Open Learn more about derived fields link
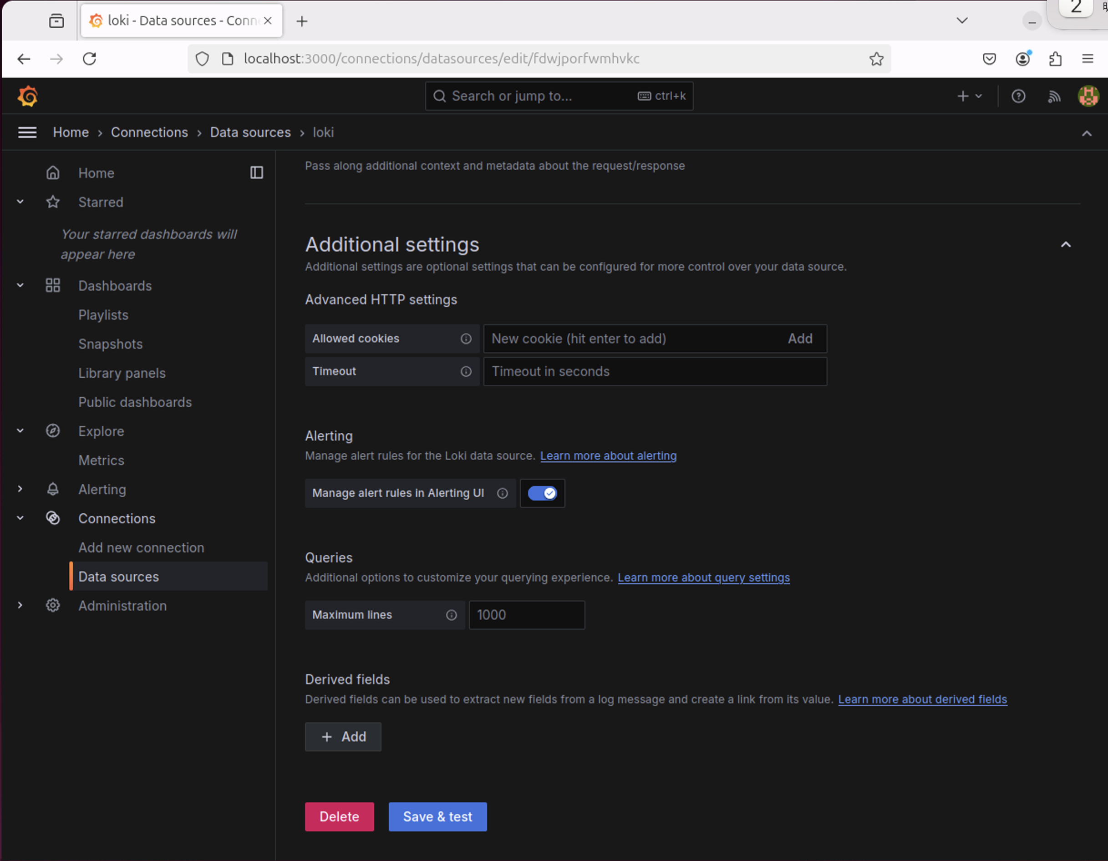This screenshot has height=861, width=1108. [x=922, y=699]
